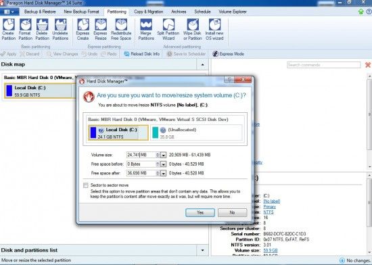Click Undo in the toolbar
The width and height of the screenshot is (372, 265).
pos(89,54)
